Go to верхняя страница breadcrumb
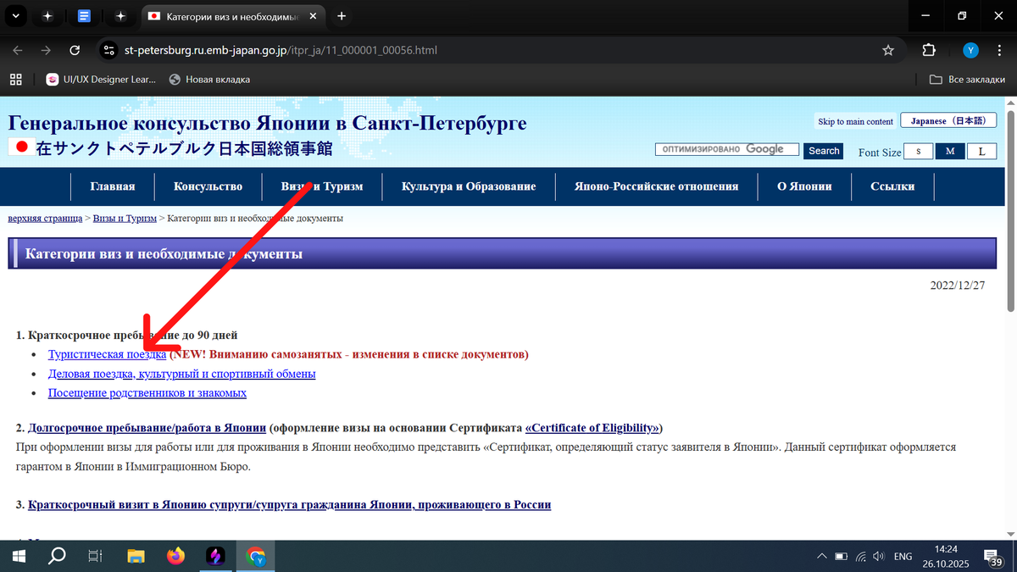Screen dimensions: 1017x572 [x=45, y=219]
